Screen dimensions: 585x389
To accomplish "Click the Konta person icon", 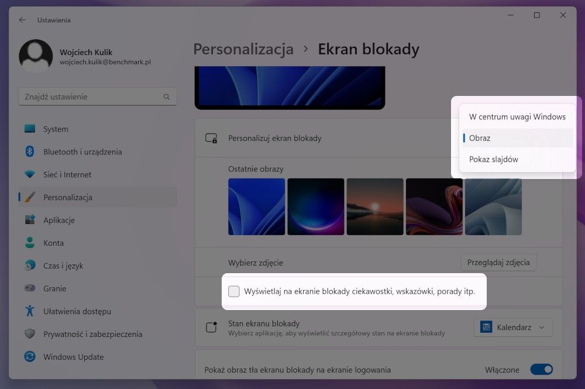I will tap(30, 242).
